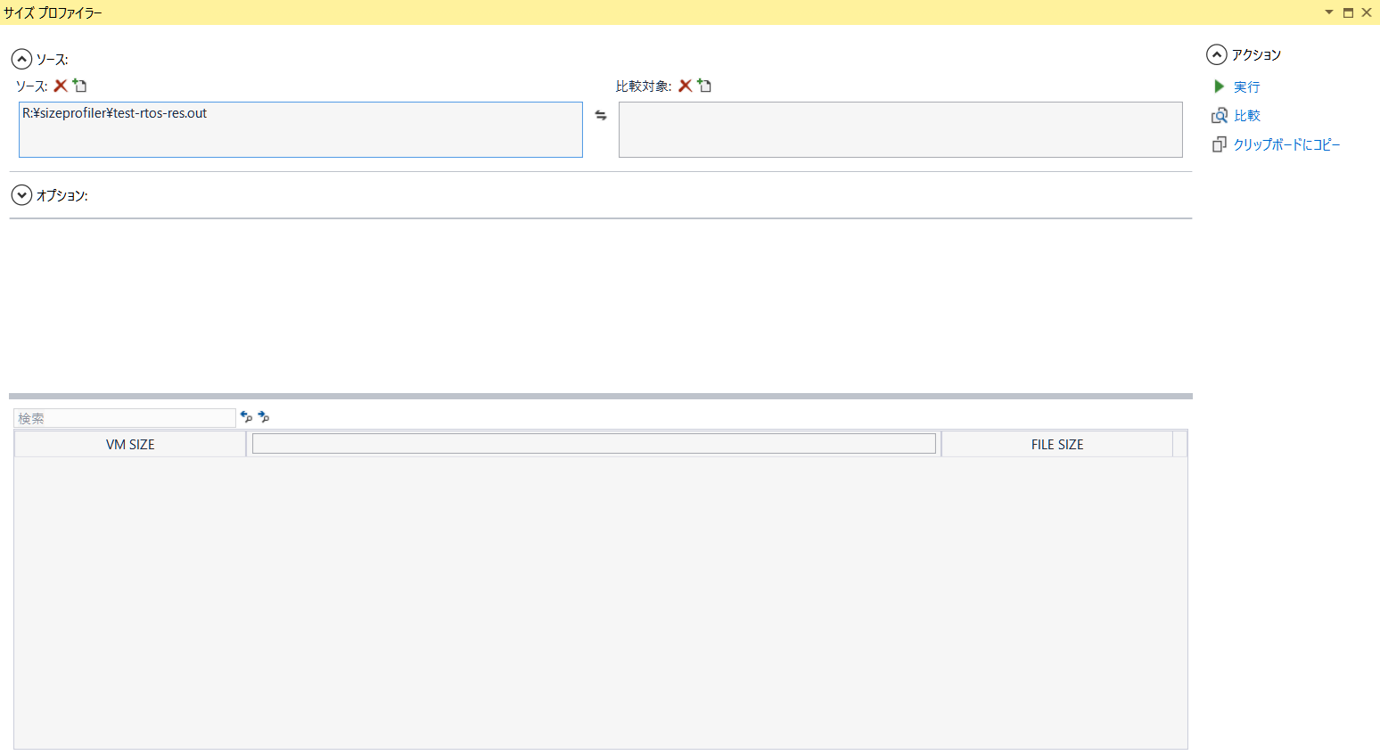1380x755 pixels.
Task: Open the window position dropdown in title bar
Action: 1328,12
